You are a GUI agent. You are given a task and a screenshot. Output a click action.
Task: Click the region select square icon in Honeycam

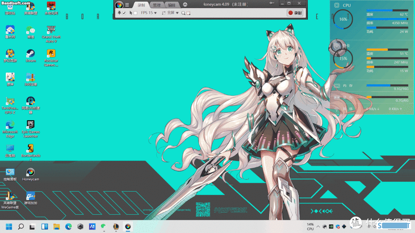point(188,13)
